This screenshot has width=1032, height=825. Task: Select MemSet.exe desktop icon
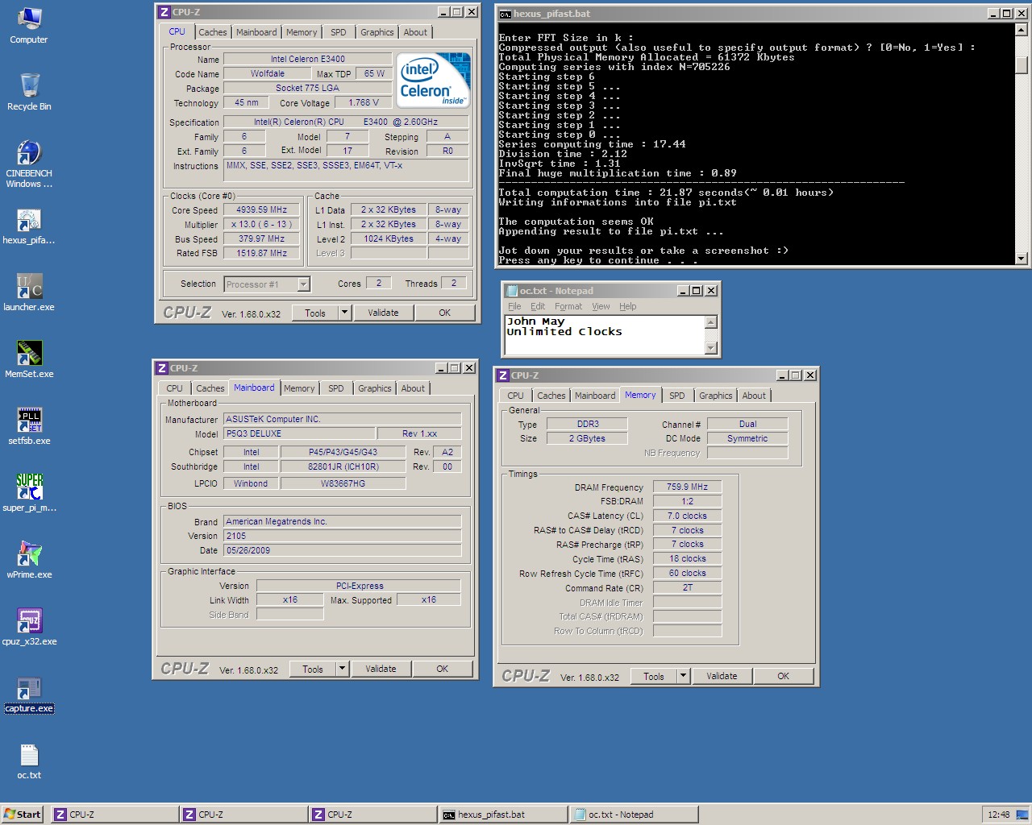pyautogui.click(x=29, y=359)
